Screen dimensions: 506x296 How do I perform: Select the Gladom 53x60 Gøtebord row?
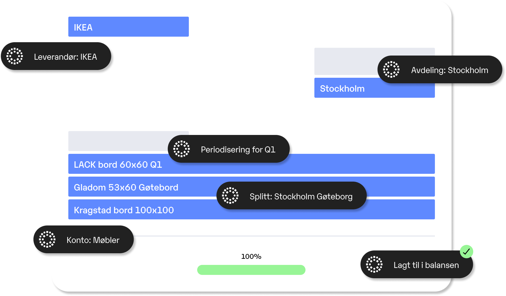pyautogui.click(x=252, y=187)
